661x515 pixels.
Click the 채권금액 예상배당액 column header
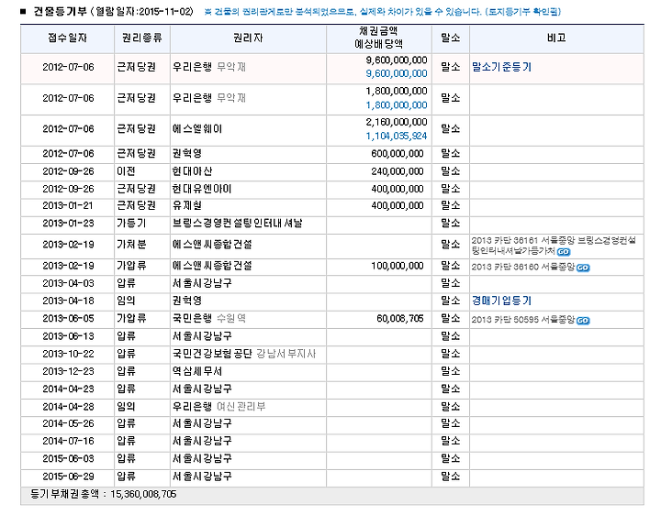(x=378, y=38)
